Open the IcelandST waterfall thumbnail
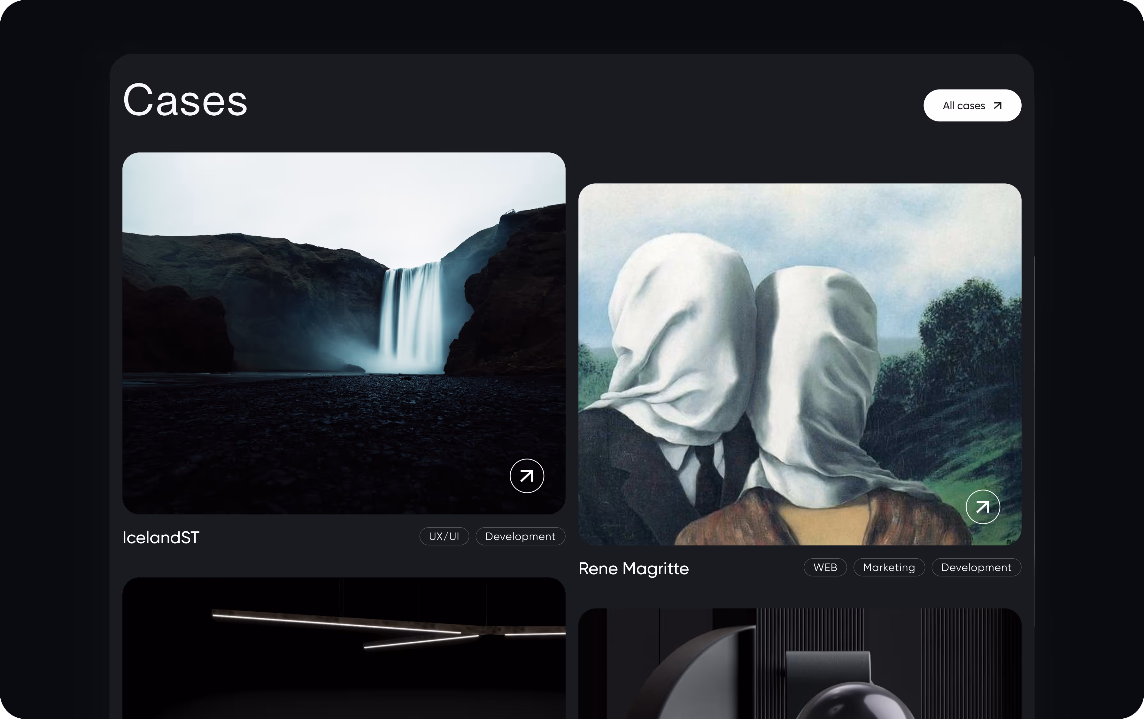 (x=344, y=333)
